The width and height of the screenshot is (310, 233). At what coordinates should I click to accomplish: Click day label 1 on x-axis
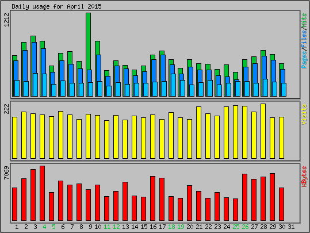coord(17,227)
